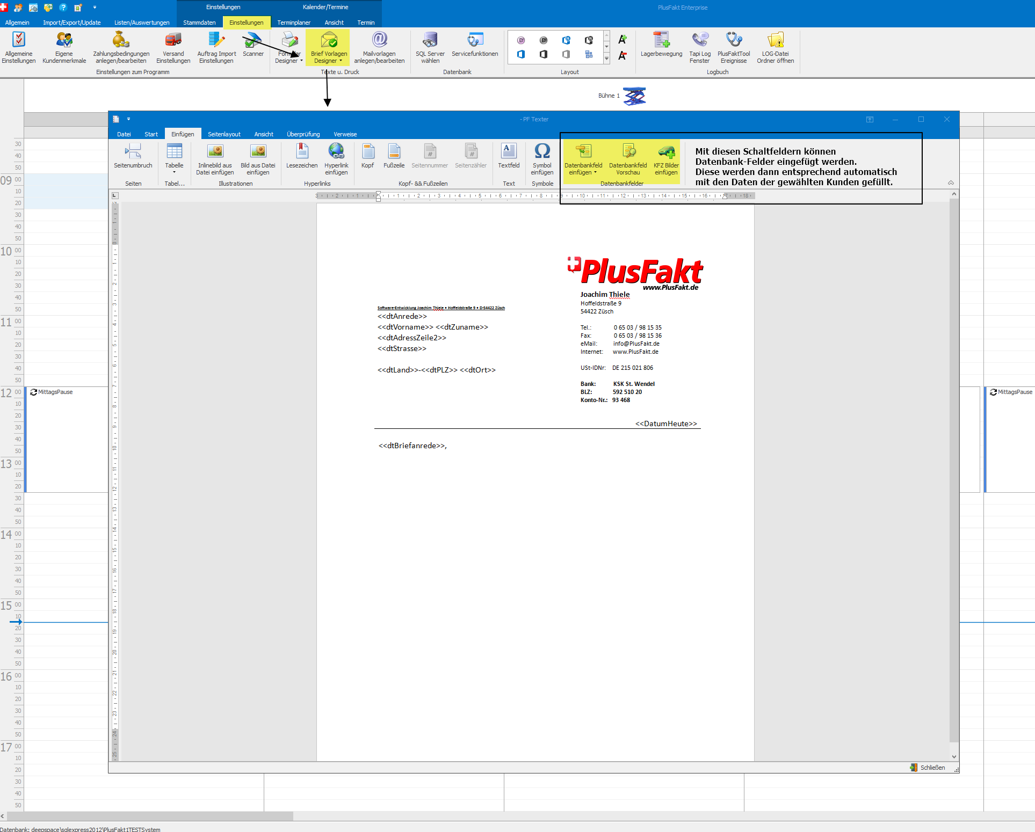Open Tapi Log Fenster
This screenshot has height=832, width=1035.
700,47
